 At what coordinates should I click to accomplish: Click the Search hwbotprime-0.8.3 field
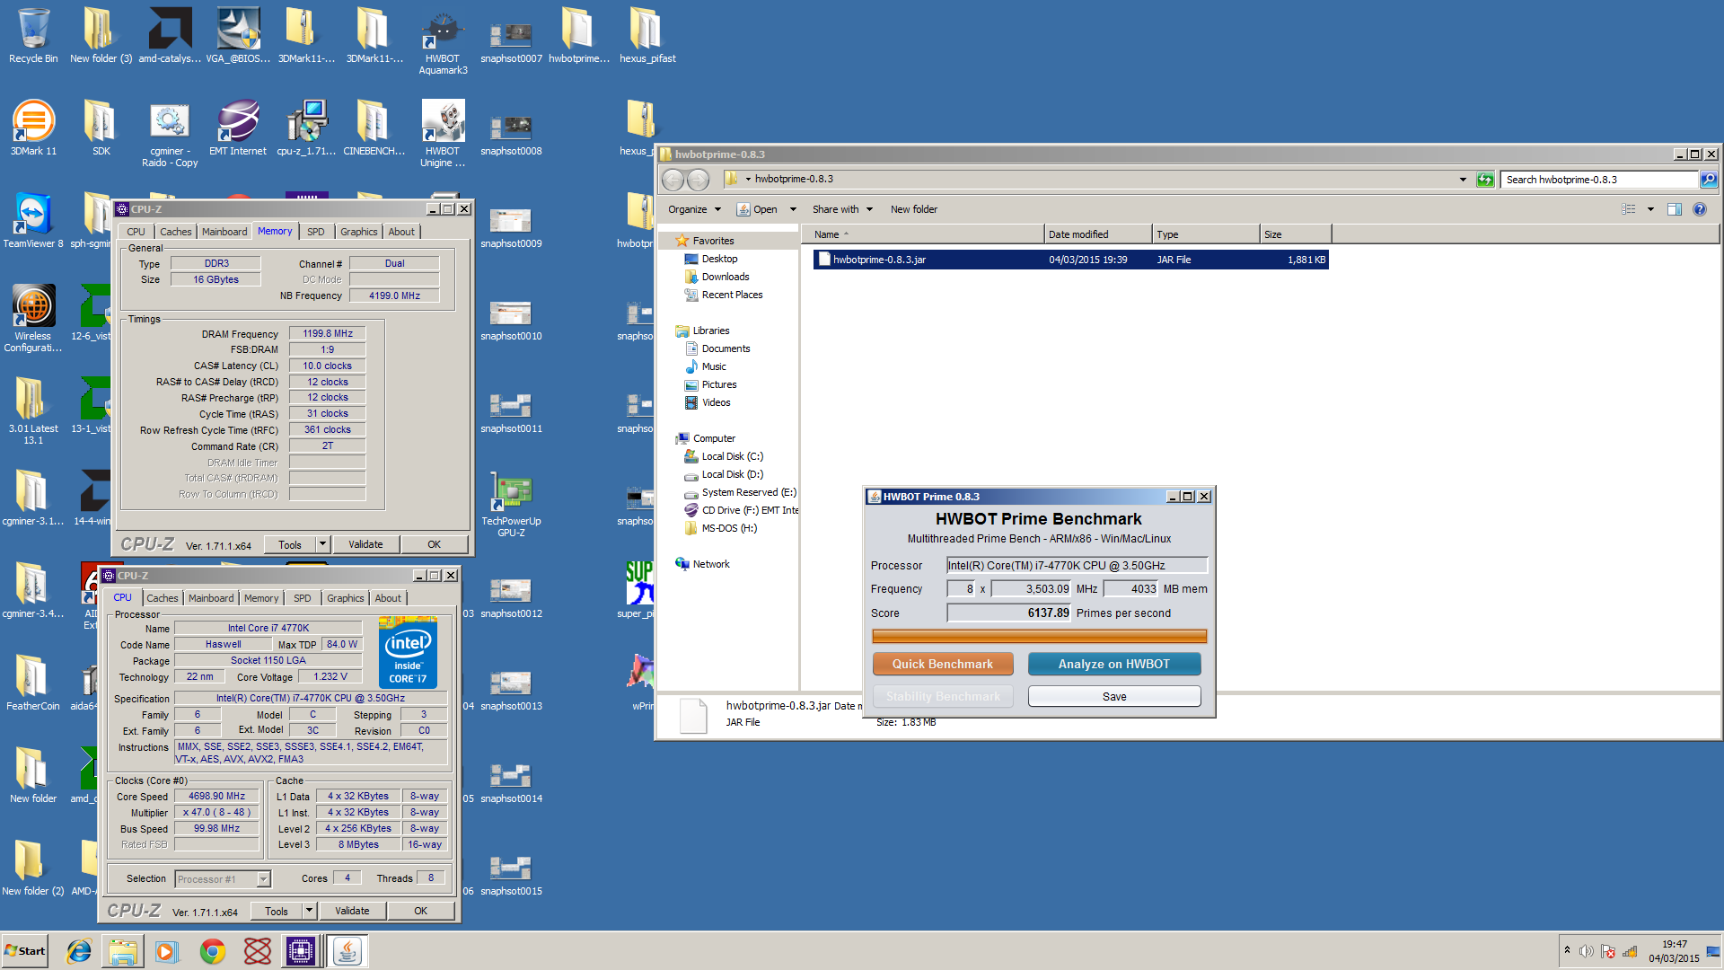pos(1598,180)
